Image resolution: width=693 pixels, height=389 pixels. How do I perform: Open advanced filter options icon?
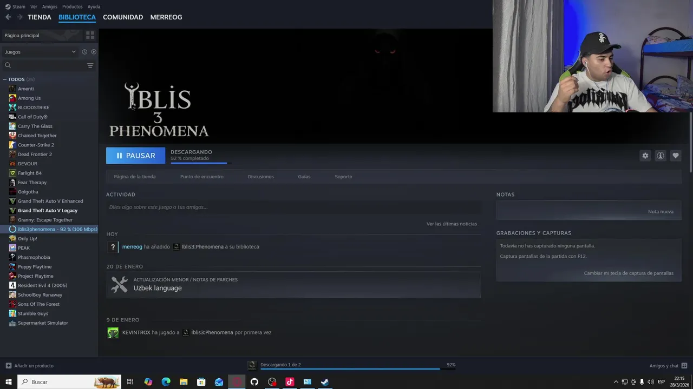pyautogui.click(x=90, y=65)
